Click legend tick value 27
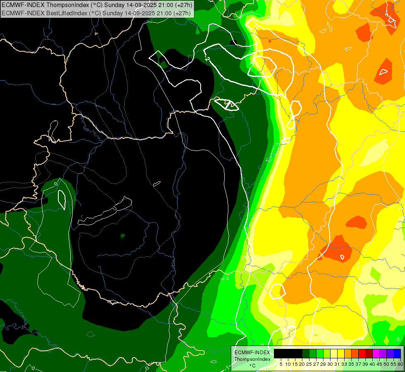Viewport: 405px width, 372px height. click(x=316, y=364)
